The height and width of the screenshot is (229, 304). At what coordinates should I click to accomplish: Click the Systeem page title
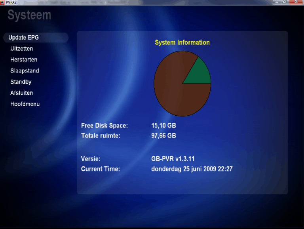tap(29, 15)
